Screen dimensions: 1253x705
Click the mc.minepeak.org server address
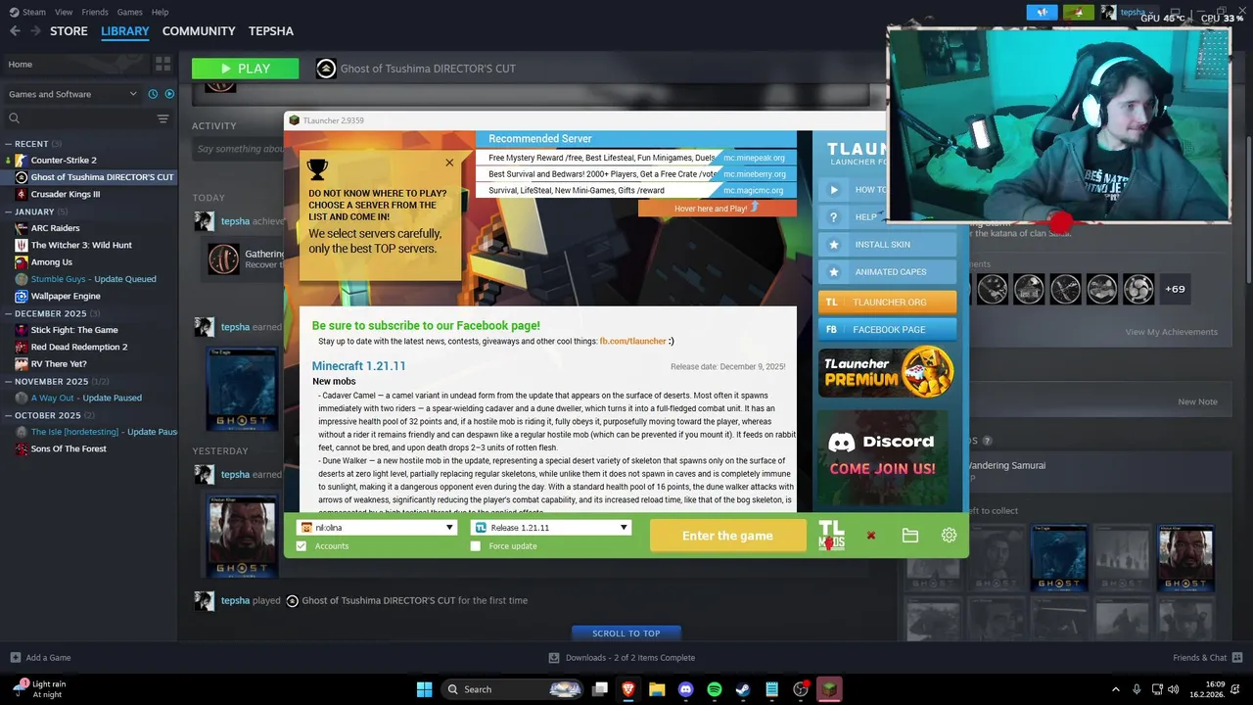754,158
